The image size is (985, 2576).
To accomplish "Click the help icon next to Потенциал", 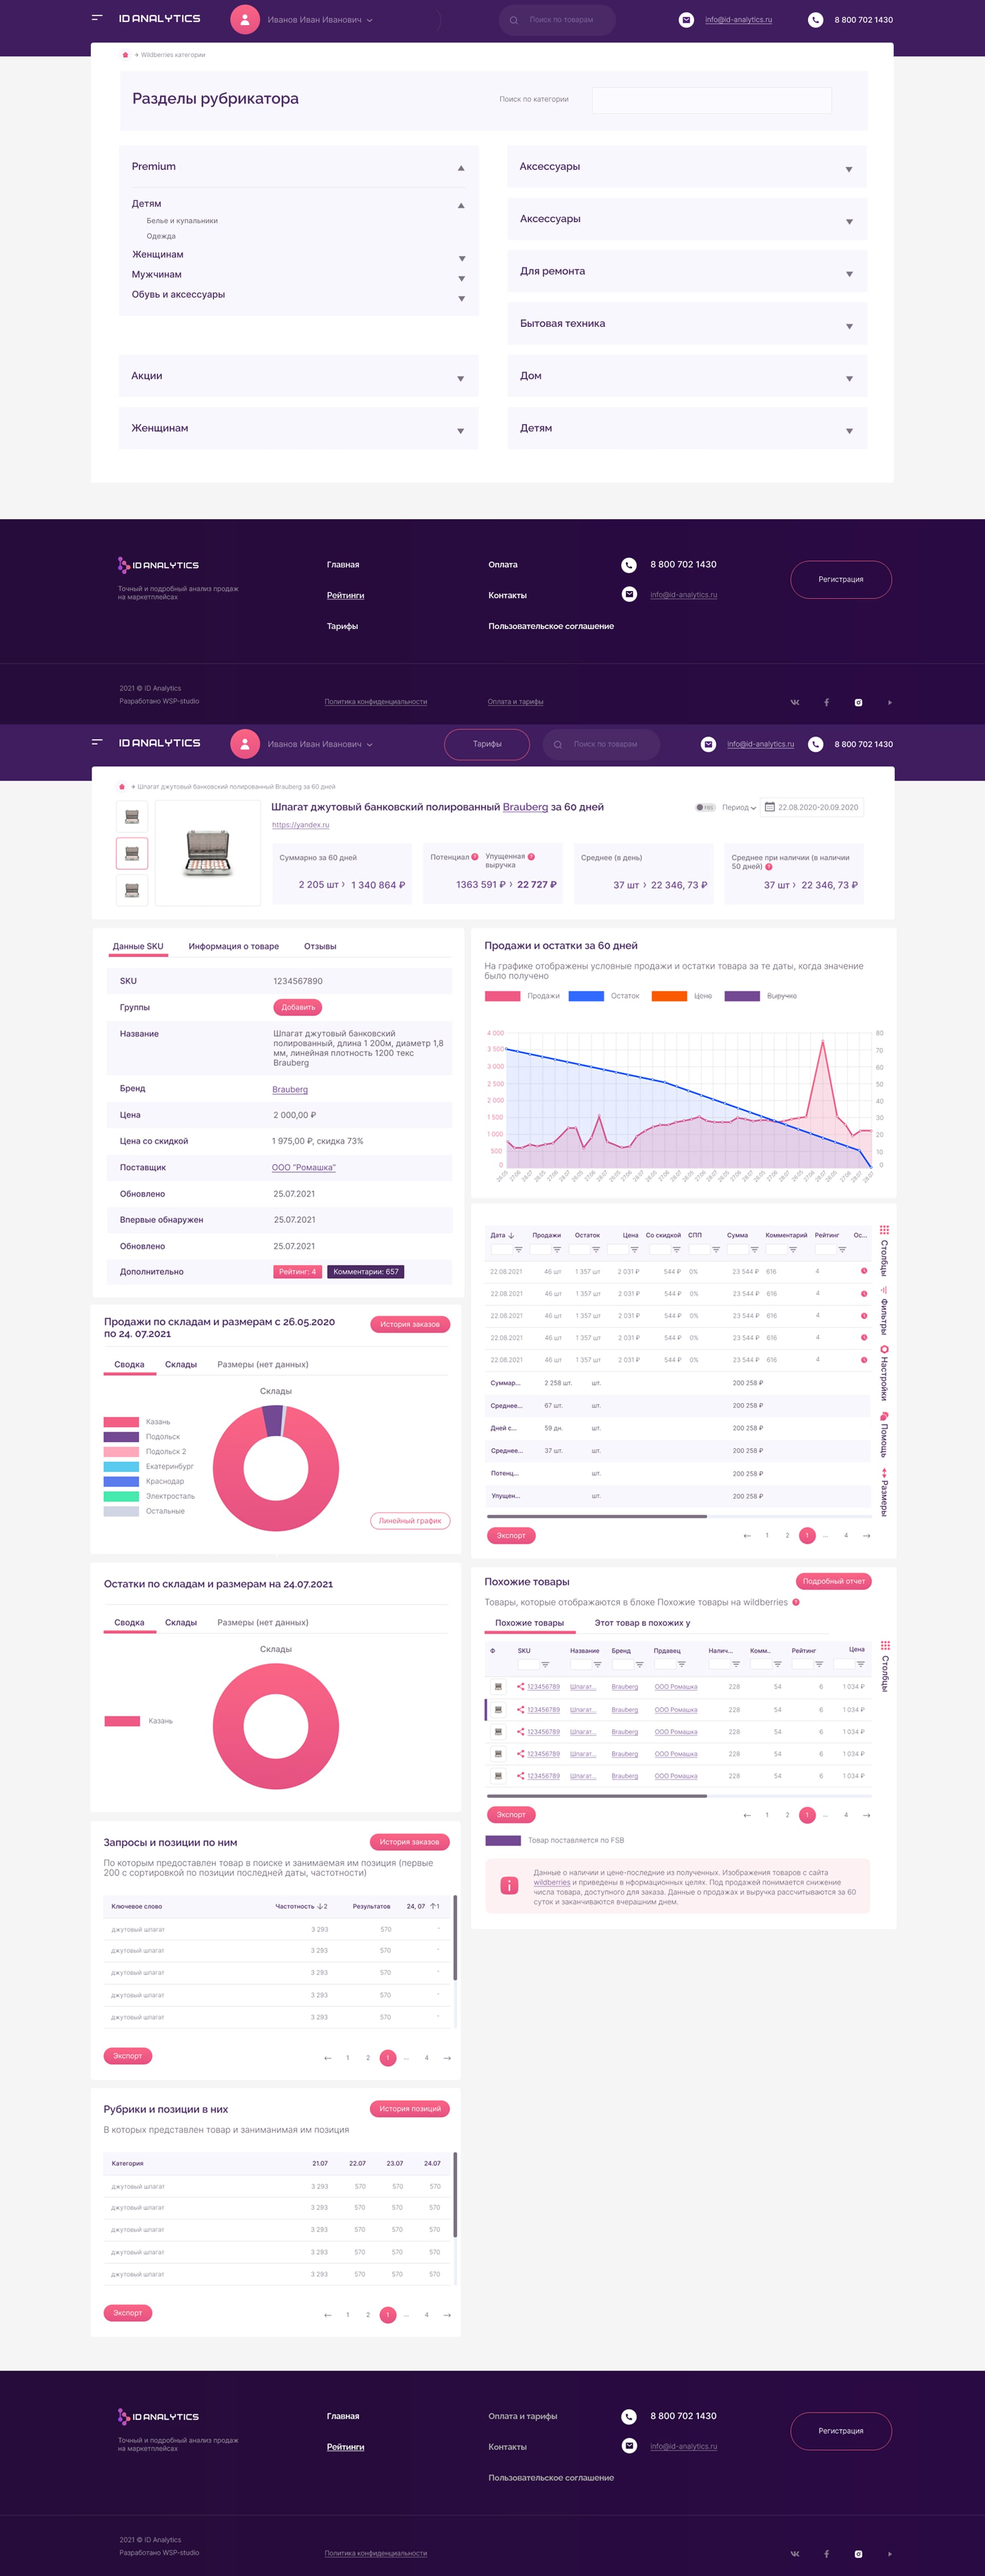I will [475, 857].
